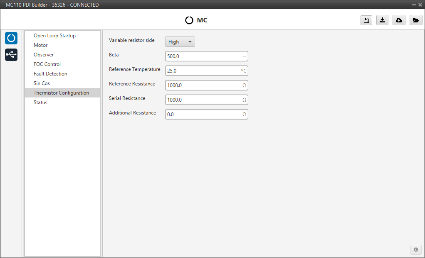Select the USB connection sidebar icon
This screenshot has width=425, height=258.
(11, 54)
